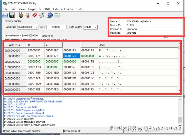Click the Program verify toolbar icon

coord(42,15)
